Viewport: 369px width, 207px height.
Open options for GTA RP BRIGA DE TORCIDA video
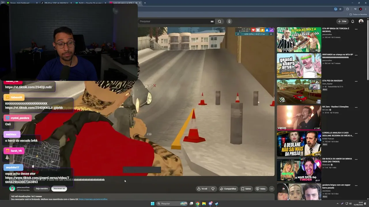click(x=356, y=29)
